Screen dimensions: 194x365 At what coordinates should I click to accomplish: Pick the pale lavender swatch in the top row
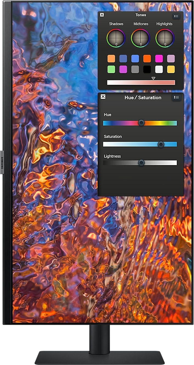tap(171, 59)
